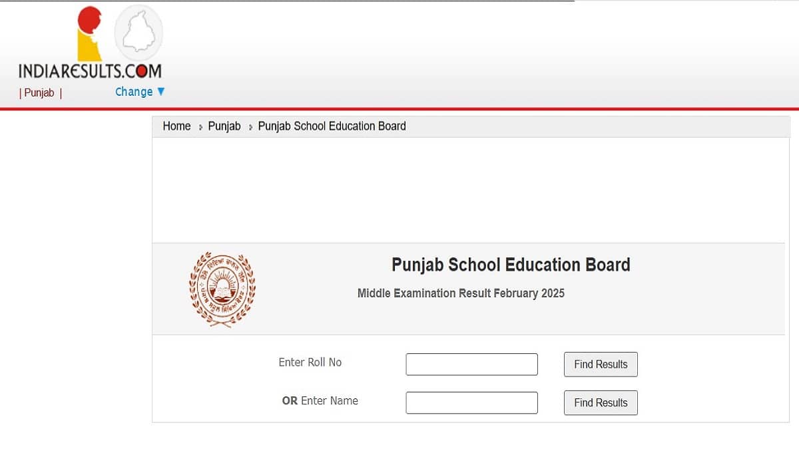Screen dimensions: 799x449
Task: Click the Middle Examination Result February 2025 subtitle
Action: click(x=461, y=293)
